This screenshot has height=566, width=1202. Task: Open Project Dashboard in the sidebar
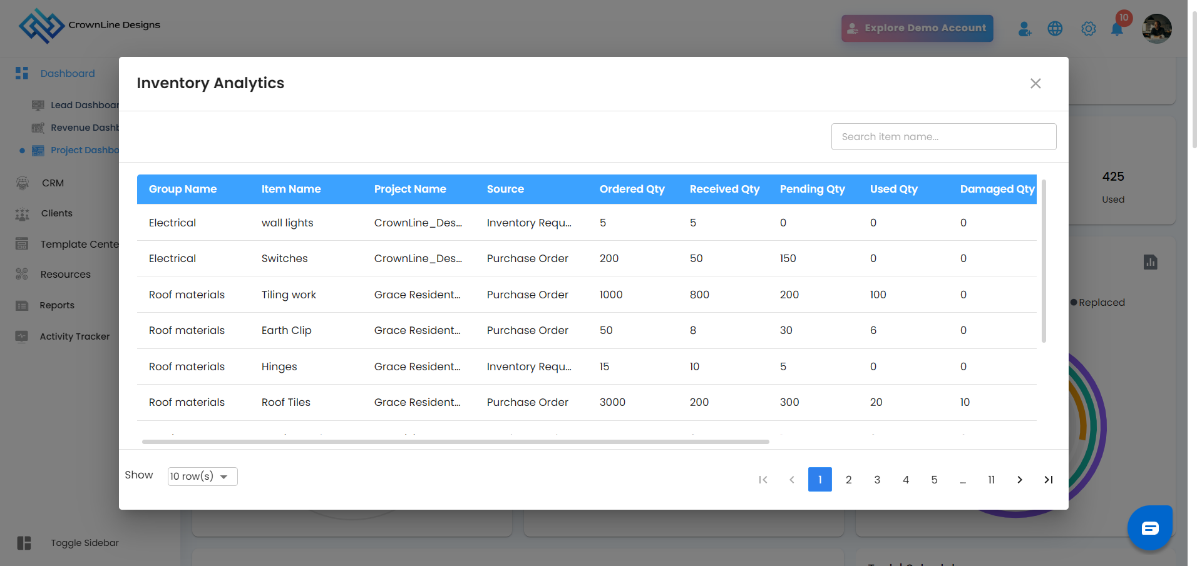click(x=85, y=150)
